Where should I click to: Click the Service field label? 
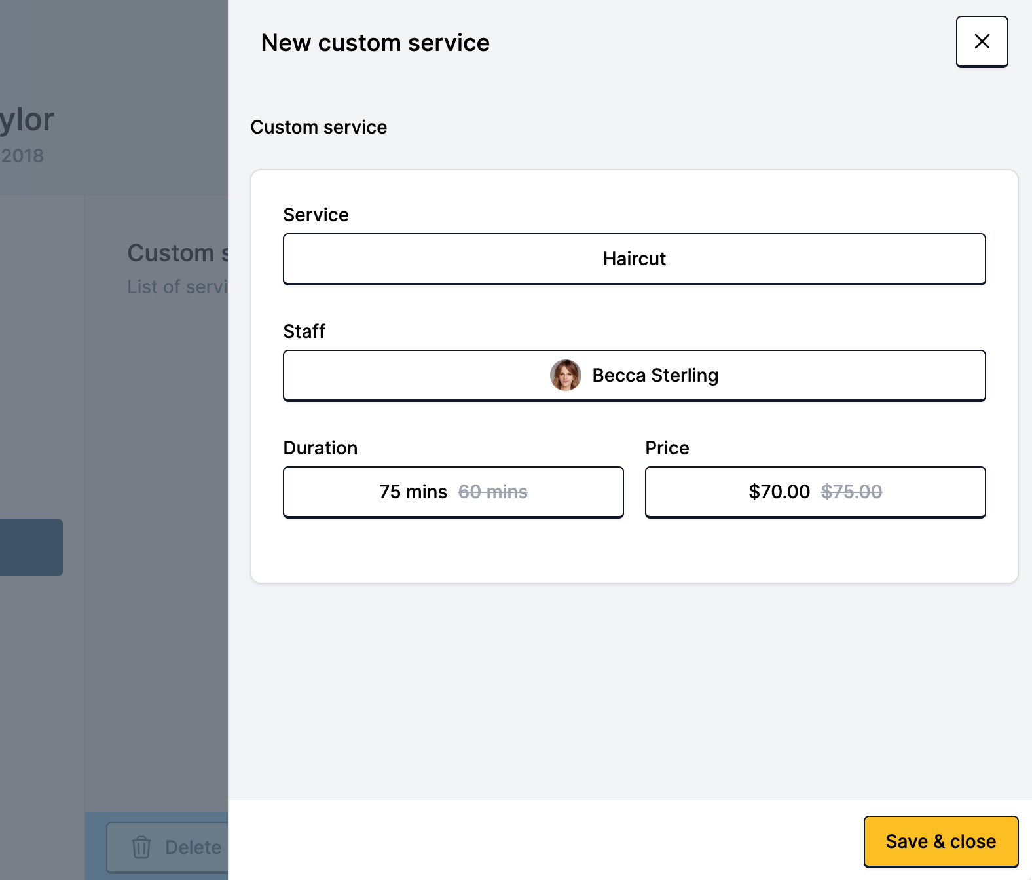click(x=316, y=215)
